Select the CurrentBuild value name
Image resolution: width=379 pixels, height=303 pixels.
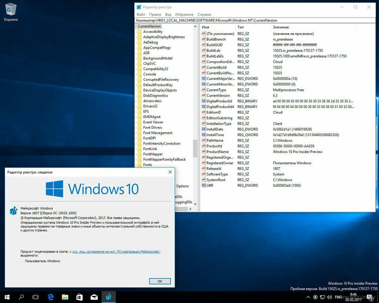pyautogui.click(x=216, y=67)
